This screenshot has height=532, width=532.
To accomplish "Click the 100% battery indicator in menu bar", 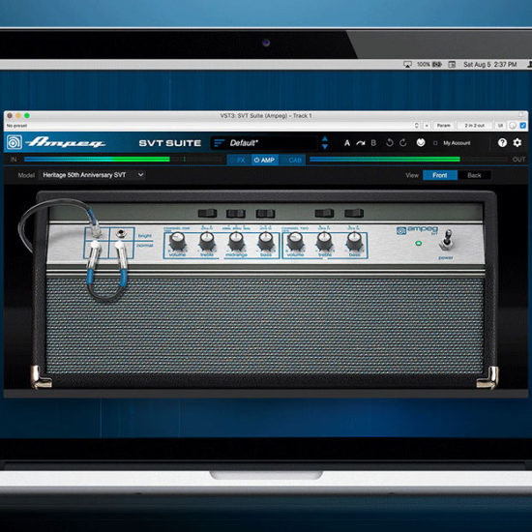I will 429,64.
